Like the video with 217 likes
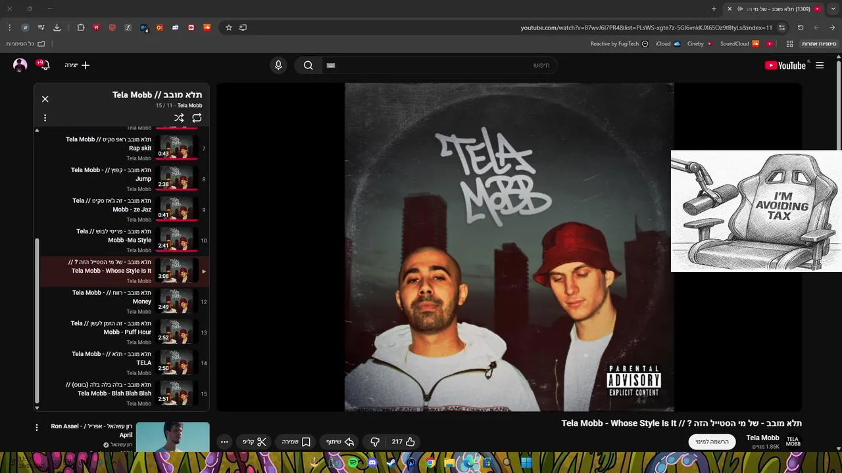Screen dimensions: 842x473 tap(403, 441)
